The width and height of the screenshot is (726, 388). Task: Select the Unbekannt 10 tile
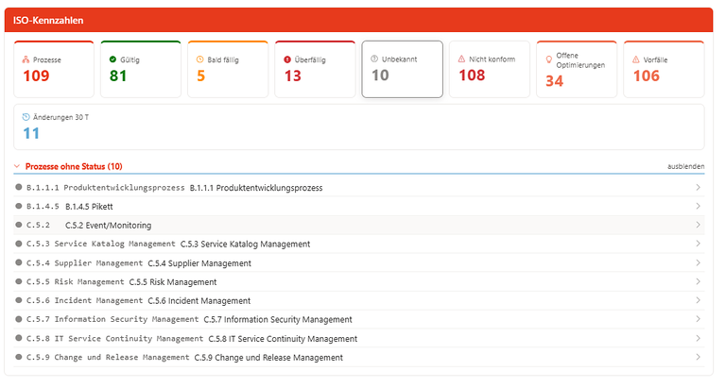pyautogui.click(x=403, y=69)
